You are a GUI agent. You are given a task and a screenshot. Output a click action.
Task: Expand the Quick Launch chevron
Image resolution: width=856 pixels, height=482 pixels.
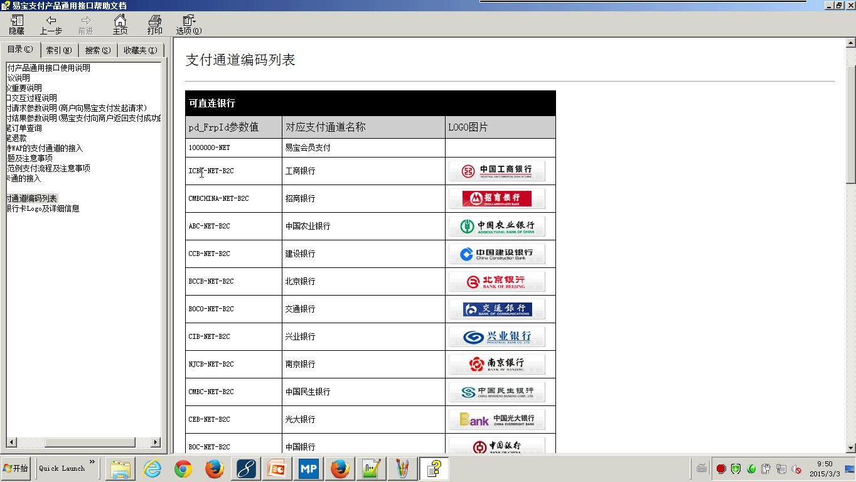(92, 462)
